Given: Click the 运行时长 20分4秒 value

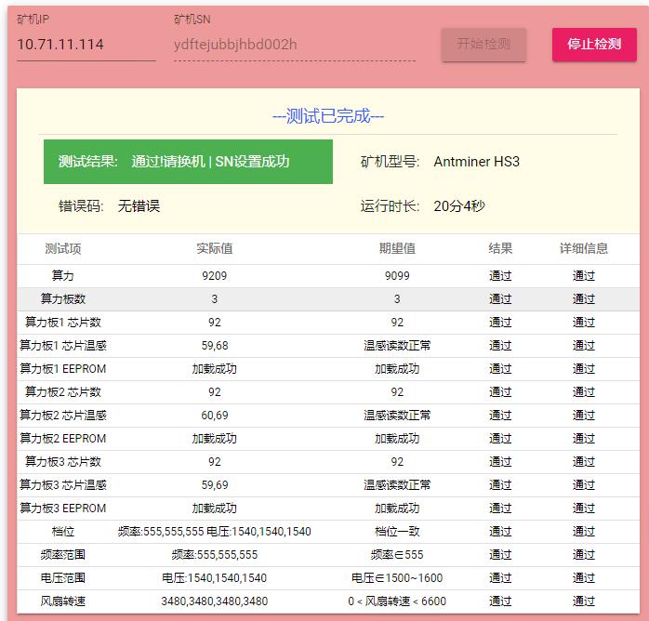Looking at the screenshot, I should click(458, 206).
